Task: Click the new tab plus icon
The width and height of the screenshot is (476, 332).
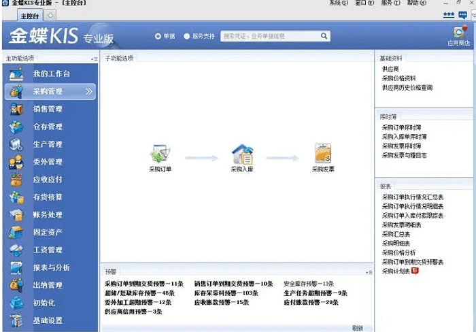Action: 50,15
